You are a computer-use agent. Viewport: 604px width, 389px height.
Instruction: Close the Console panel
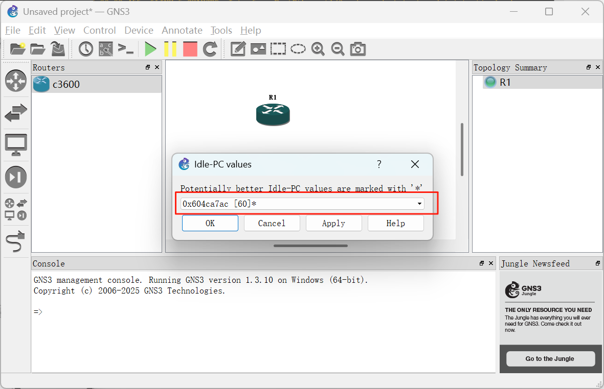tap(491, 263)
